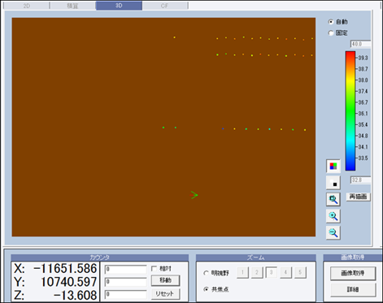Screen dimensions: 383x303
Task: Select the 固定 radio button
Action: click(x=331, y=33)
